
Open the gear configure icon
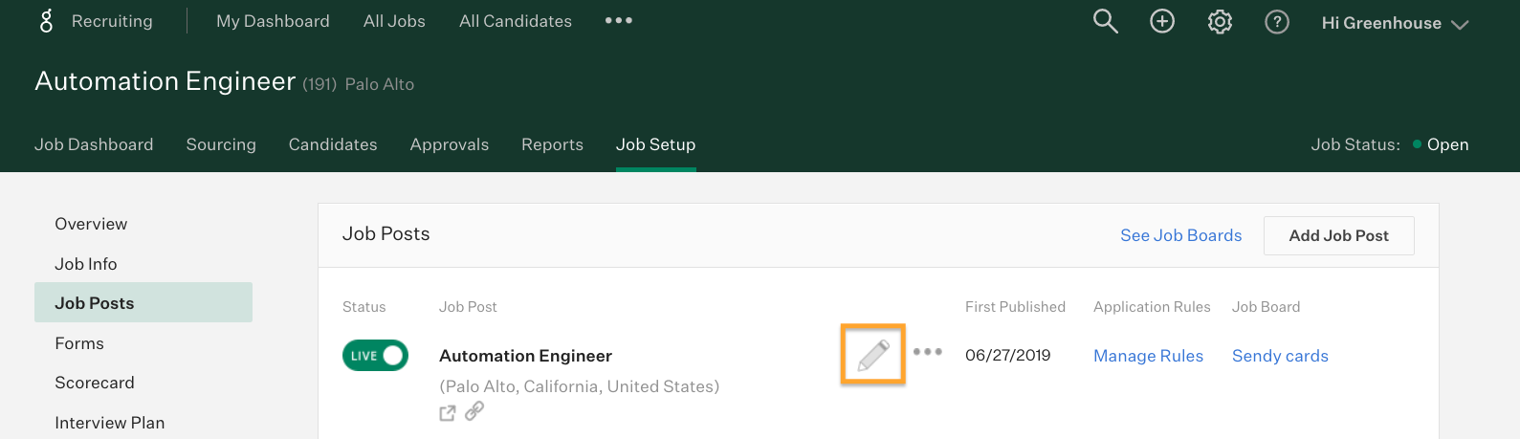(1220, 21)
